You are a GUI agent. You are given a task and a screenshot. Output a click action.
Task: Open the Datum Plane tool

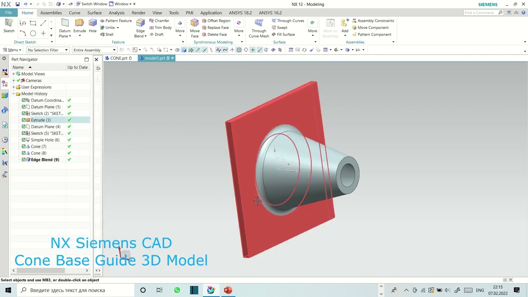(x=65, y=28)
